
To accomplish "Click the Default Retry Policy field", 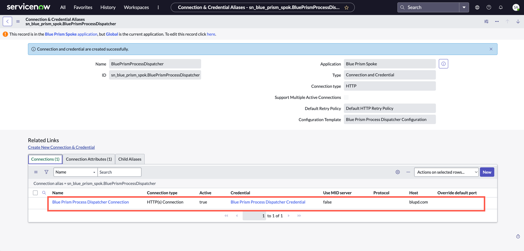I will point(390,108).
